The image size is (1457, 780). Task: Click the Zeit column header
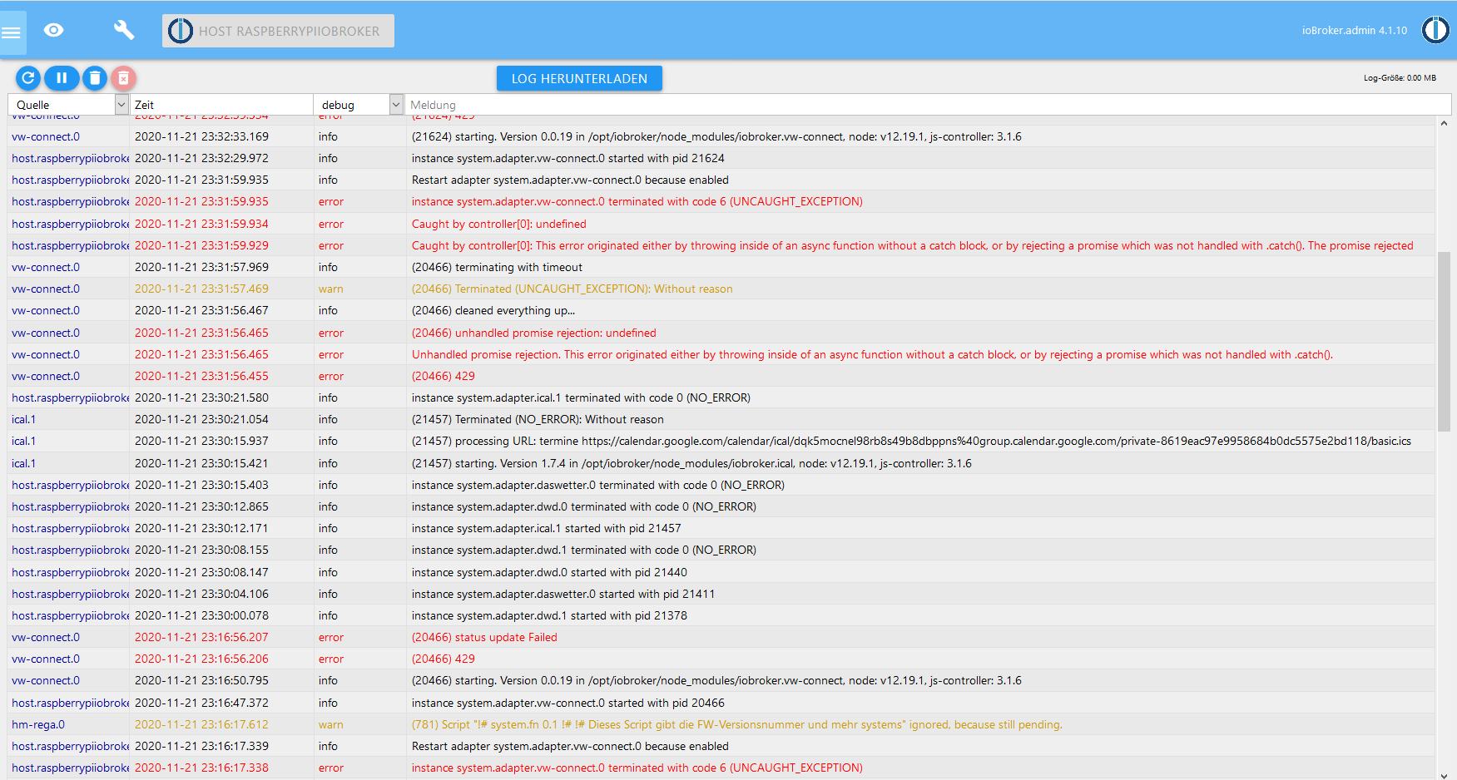pyautogui.click(x=221, y=105)
